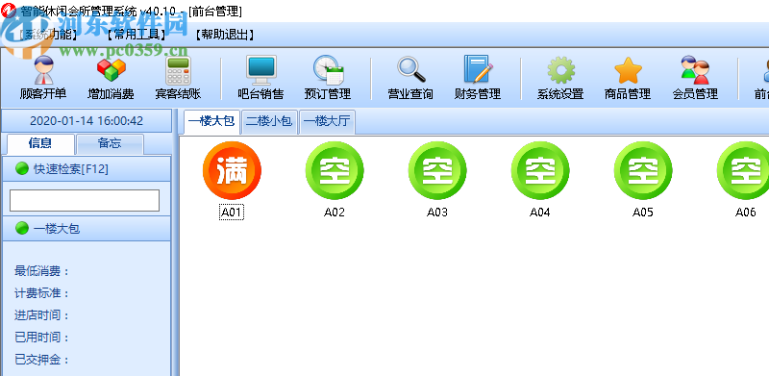Select the full room A01 icon

(x=232, y=170)
